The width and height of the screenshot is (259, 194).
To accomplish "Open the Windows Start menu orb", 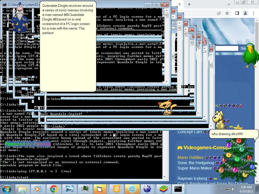I will [x=7, y=189].
